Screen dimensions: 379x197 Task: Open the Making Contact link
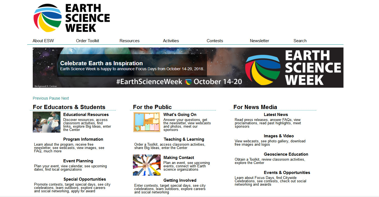pos(179,158)
